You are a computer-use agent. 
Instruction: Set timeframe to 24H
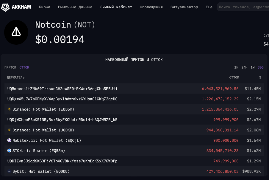[x=244, y=67]
